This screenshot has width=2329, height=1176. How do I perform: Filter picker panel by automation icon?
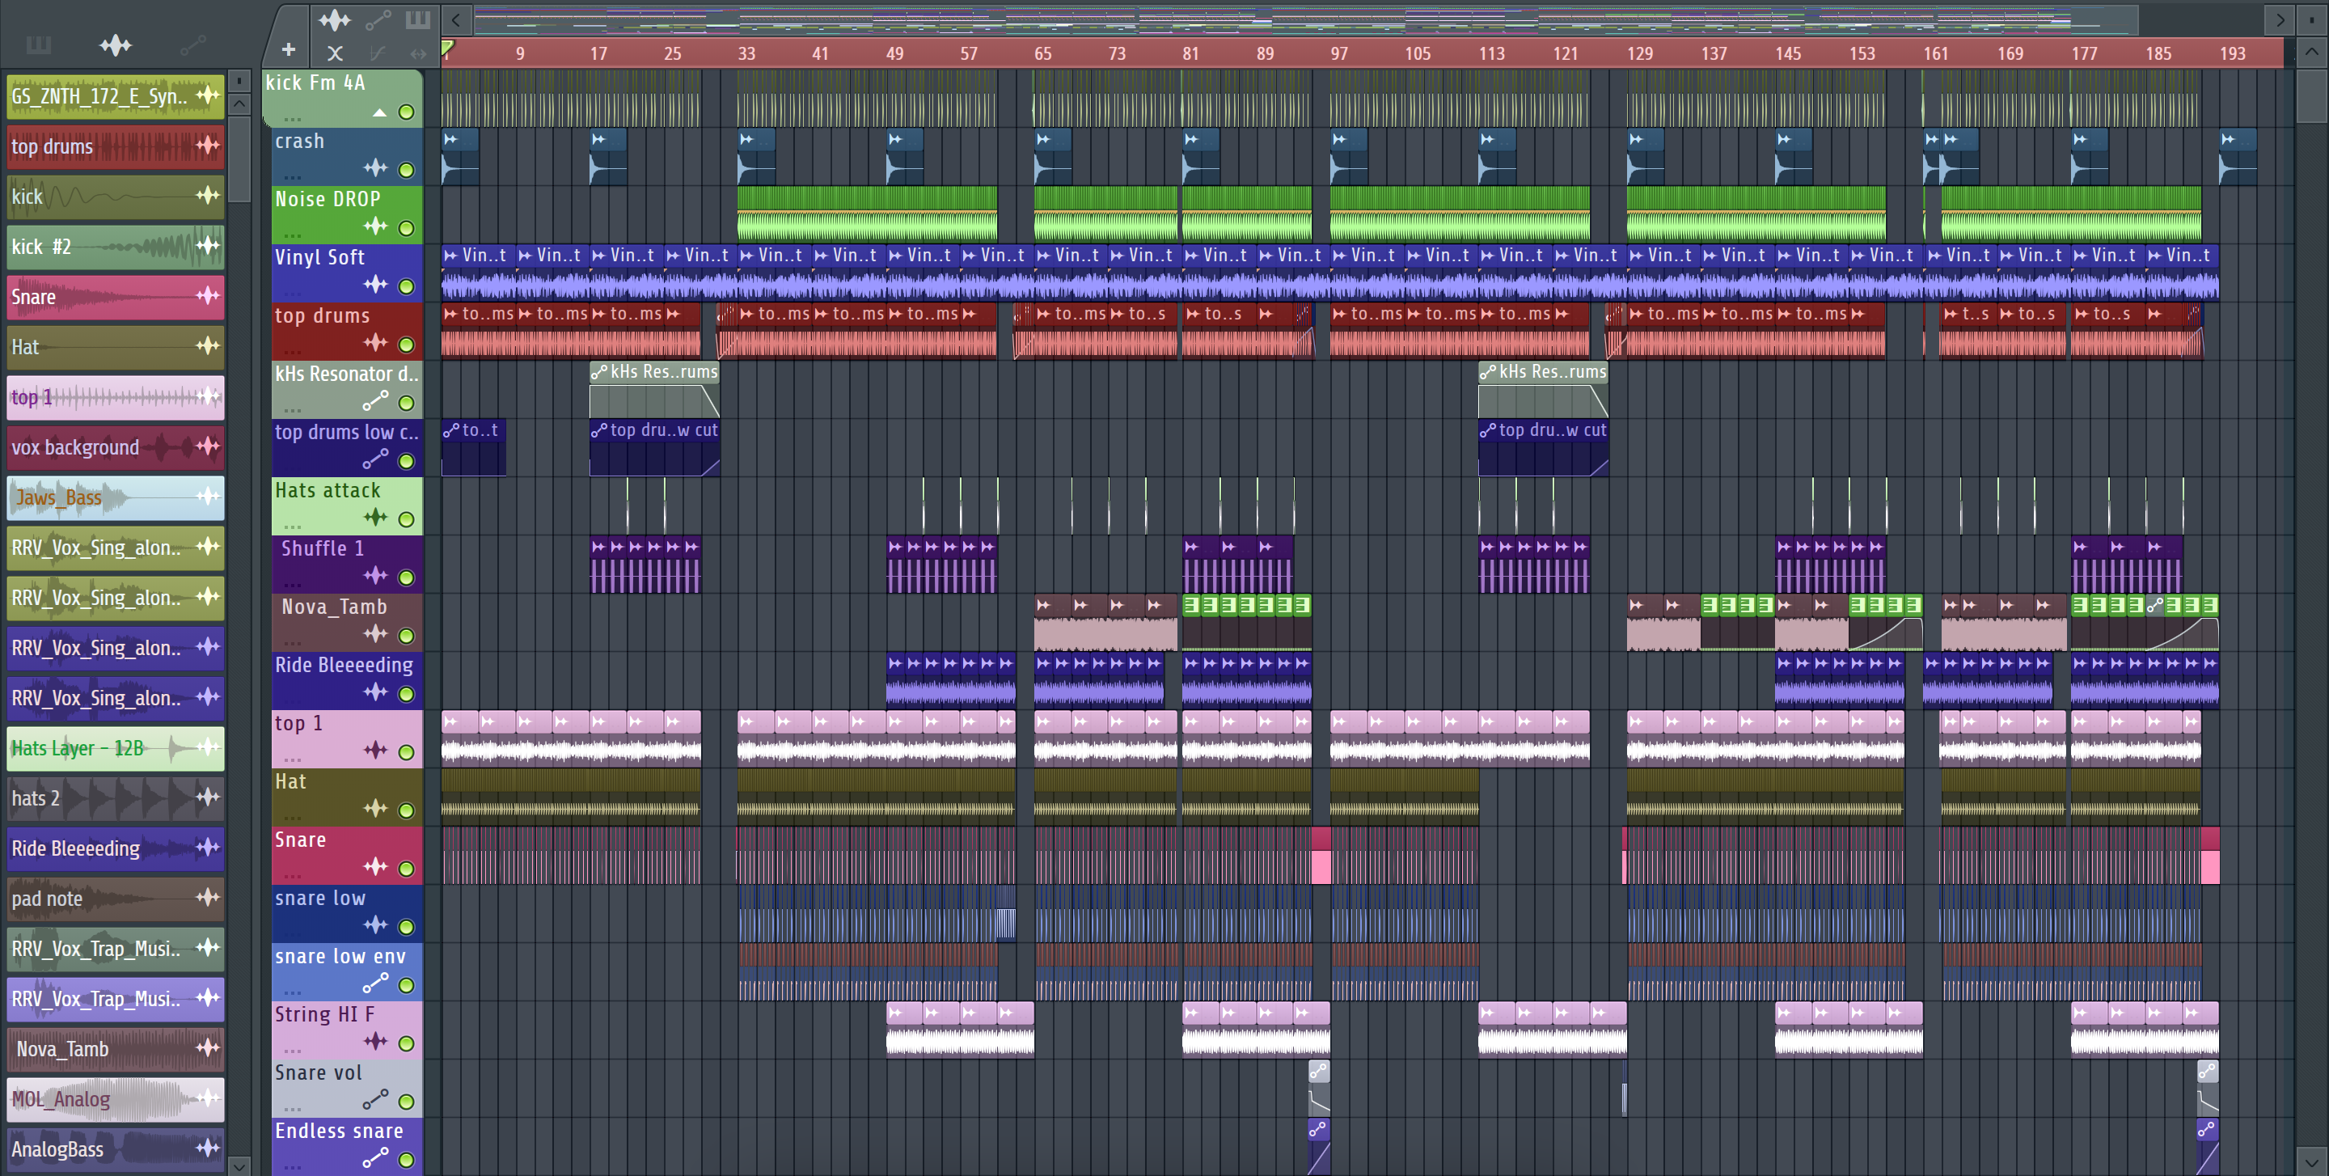pyautogui.click(x=192, y=44)
